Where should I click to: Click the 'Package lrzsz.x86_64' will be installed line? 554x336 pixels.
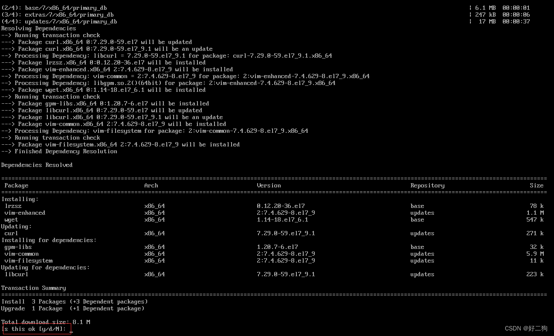[103, 63]
